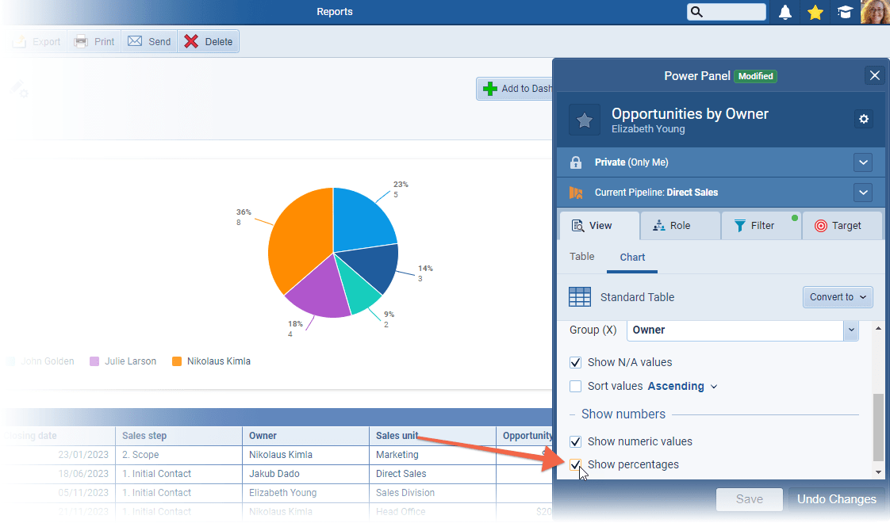Viewport: 890px width, 523px height.
Task: Close the Power Panel
Action: 875,75
